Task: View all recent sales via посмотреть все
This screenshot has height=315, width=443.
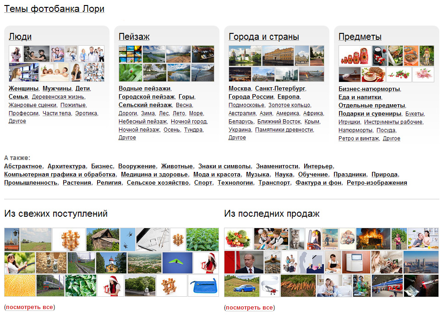Action: tap(250, 307)
